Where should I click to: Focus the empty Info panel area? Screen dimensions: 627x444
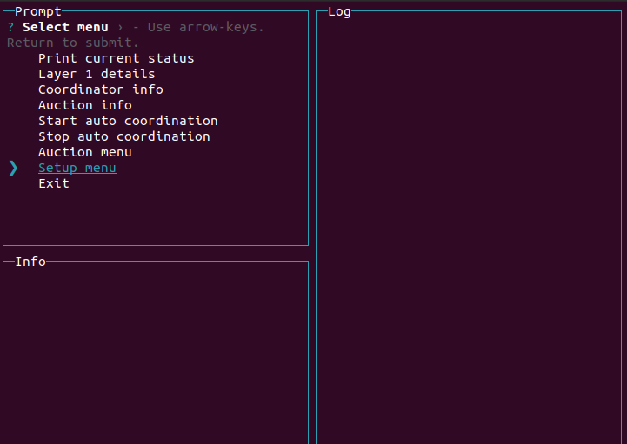156,352
